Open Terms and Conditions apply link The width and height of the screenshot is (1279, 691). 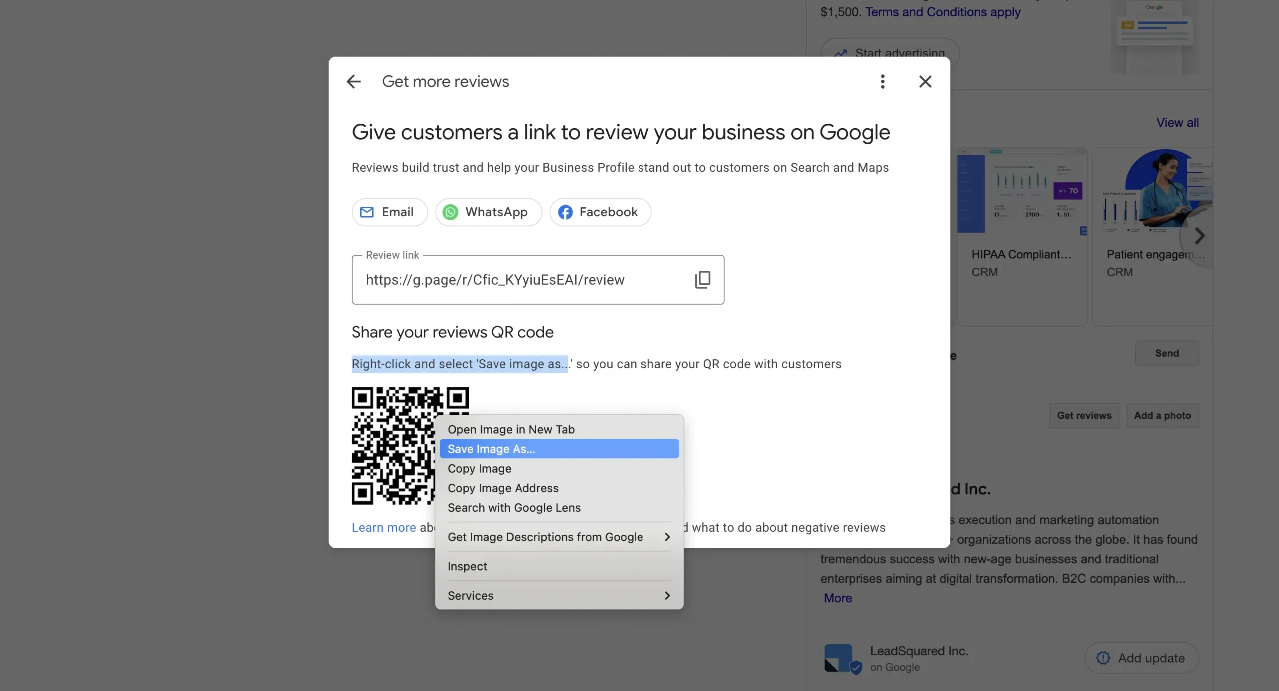click(943, 12)
